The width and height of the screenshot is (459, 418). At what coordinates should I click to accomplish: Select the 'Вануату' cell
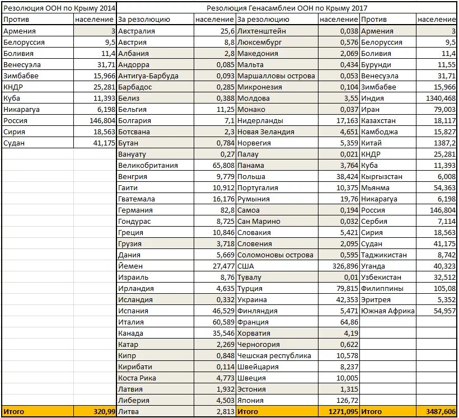(x=155, y=154)
